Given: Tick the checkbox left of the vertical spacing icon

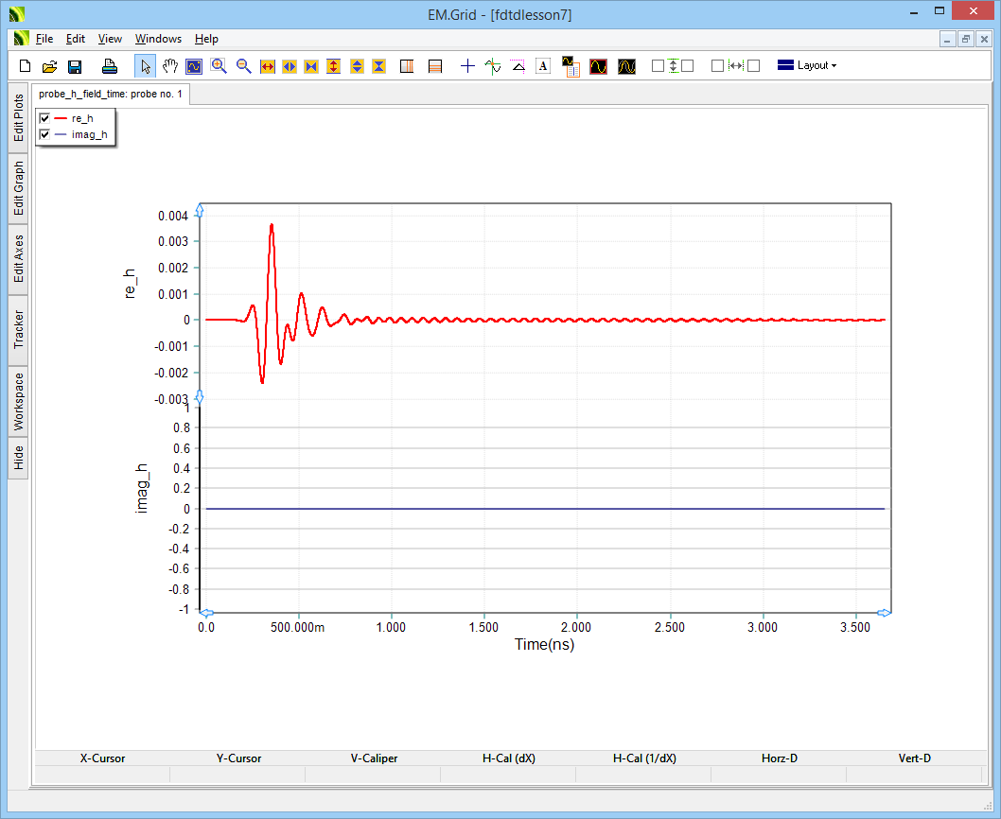Looking at the screenshot, I should (x=658, y=66).
